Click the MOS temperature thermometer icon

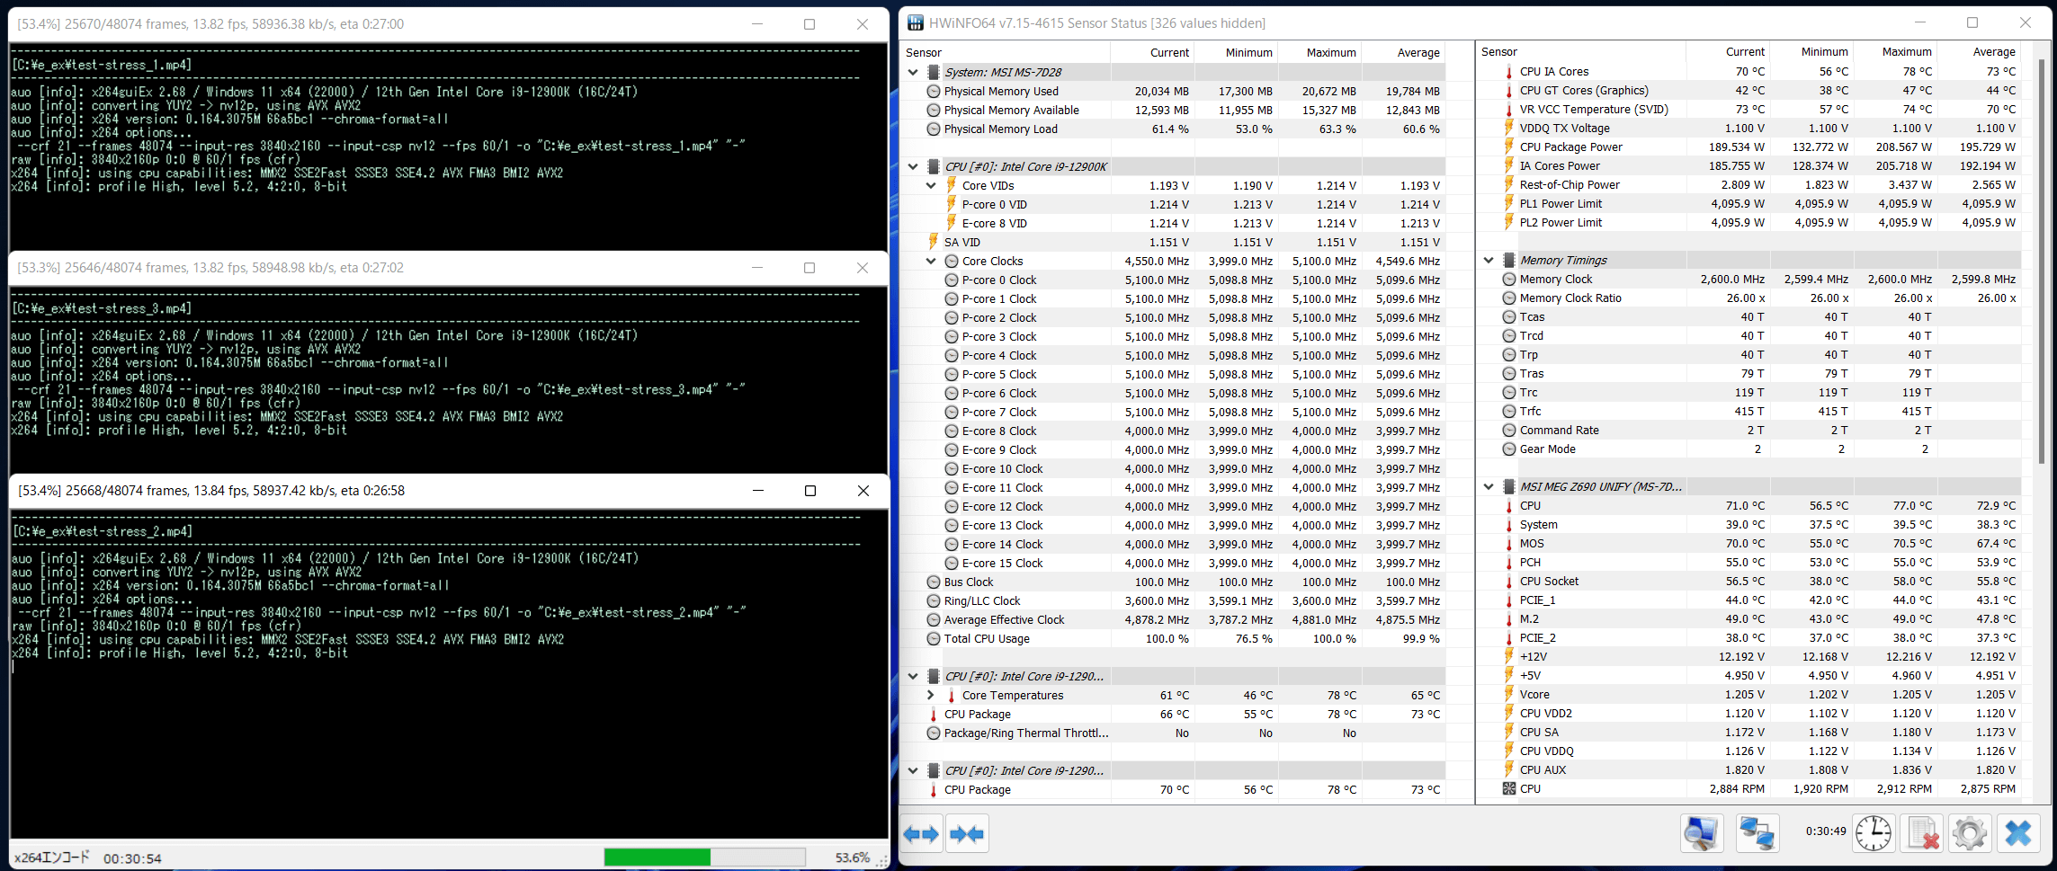tap(1509, 544)
